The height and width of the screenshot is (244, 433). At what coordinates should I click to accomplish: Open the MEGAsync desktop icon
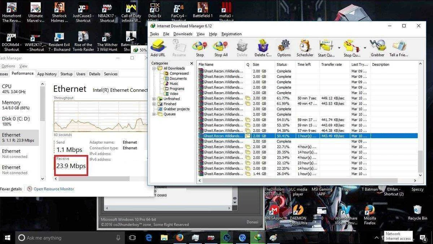[x=274, y=212]
